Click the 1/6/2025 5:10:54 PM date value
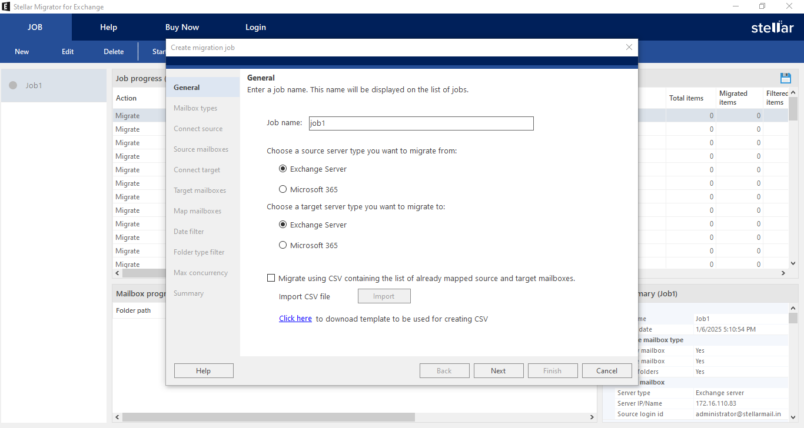This screenshot has height=428, width=804. [x=726, y=329]
